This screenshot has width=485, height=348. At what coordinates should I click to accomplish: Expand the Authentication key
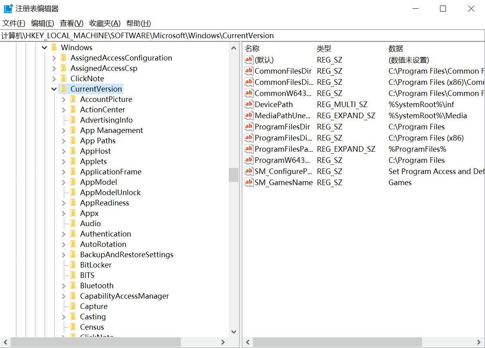tap(64, 234)
